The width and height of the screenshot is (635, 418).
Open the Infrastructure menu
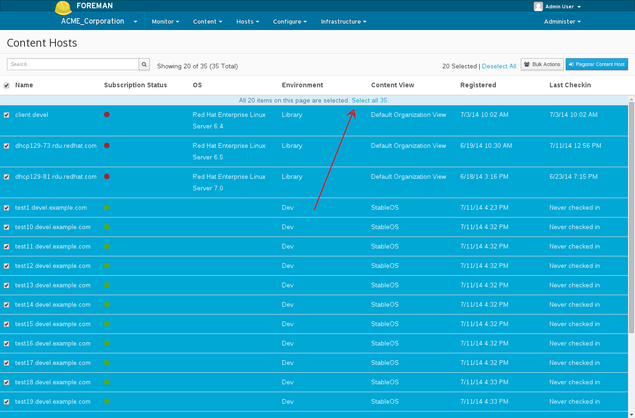click(343, 22)
